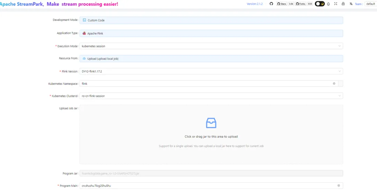This screenshot has width=377, height=192.
Task: Click the notification bell icon
Action: 328,4
